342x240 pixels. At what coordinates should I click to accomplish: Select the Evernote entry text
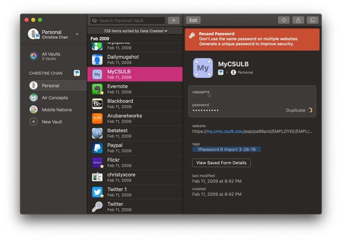point(117,86)
